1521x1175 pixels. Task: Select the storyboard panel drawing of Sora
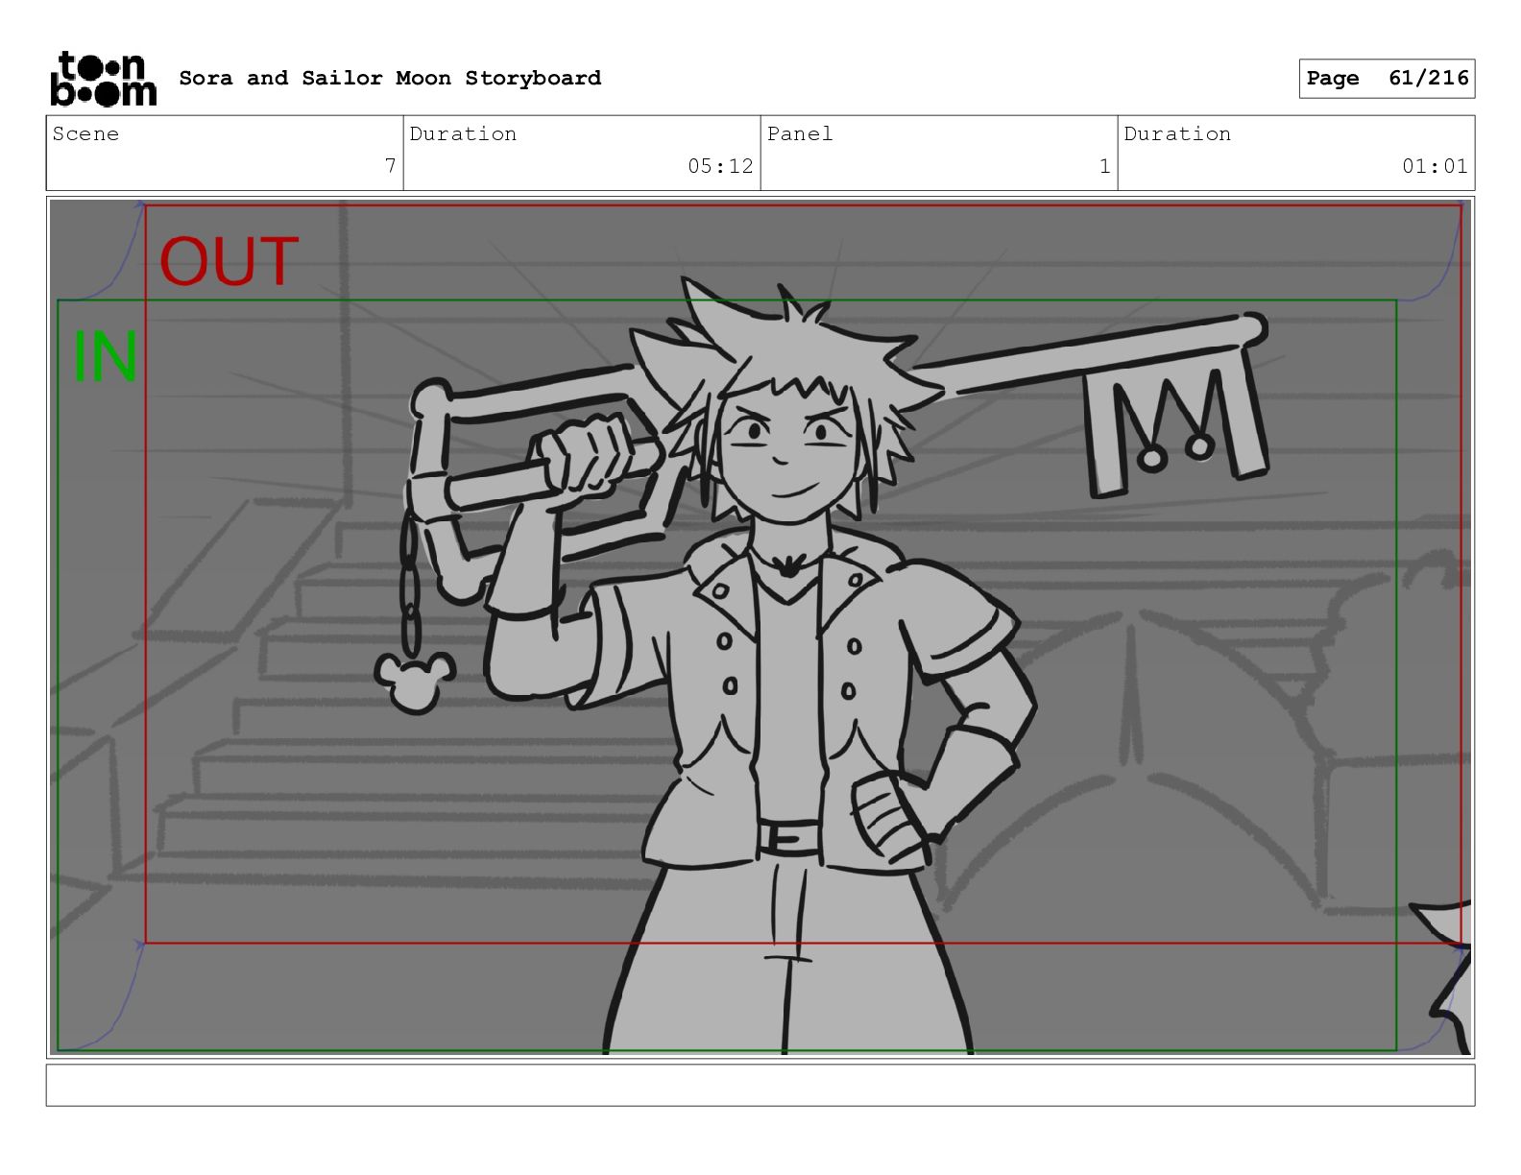pos(760,627)
